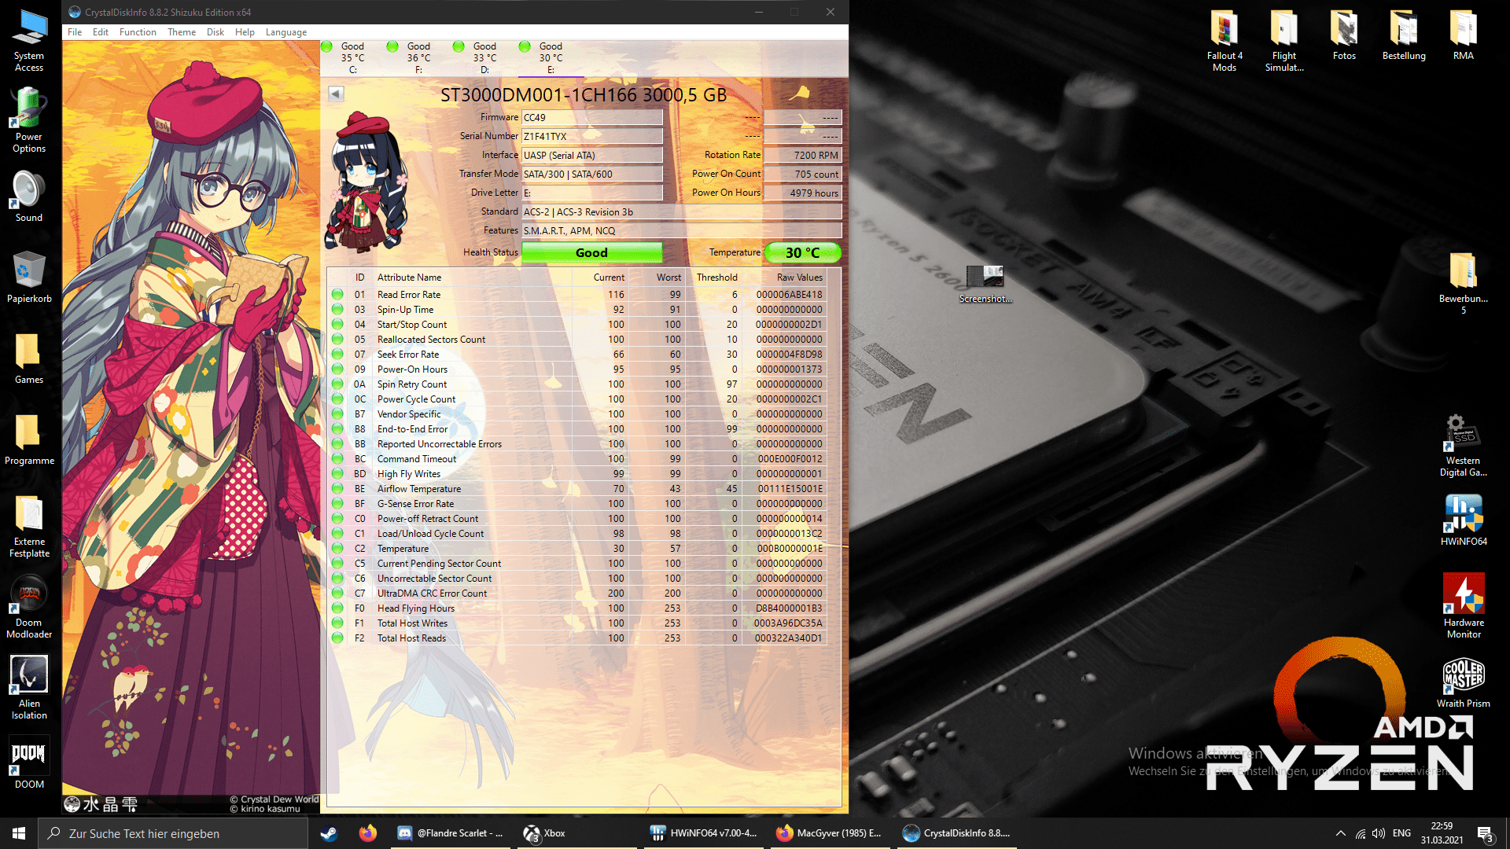This screenshot has height=849, width=1510.
Task: Click the Firefox taskbar icon
Action: [367, 833]
